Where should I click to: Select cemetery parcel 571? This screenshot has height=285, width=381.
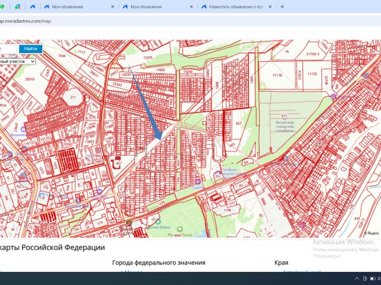coord(284,116)
